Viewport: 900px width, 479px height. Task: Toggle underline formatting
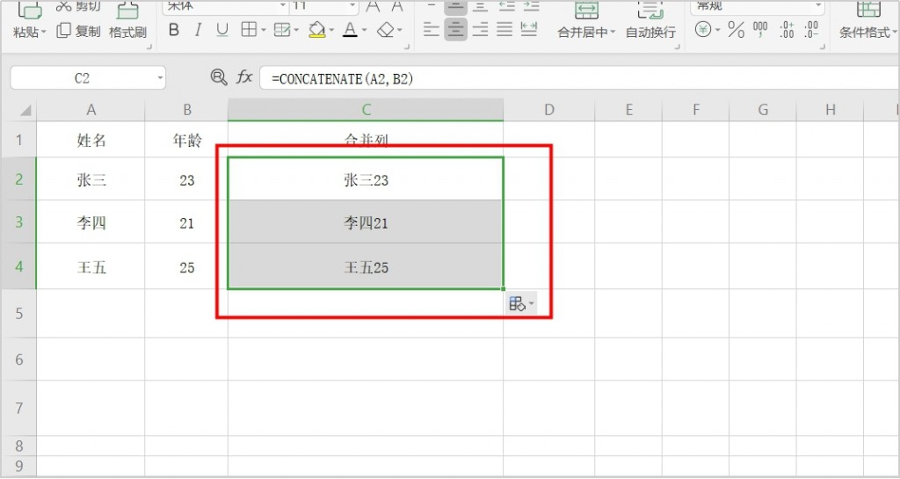click(222, 30)
